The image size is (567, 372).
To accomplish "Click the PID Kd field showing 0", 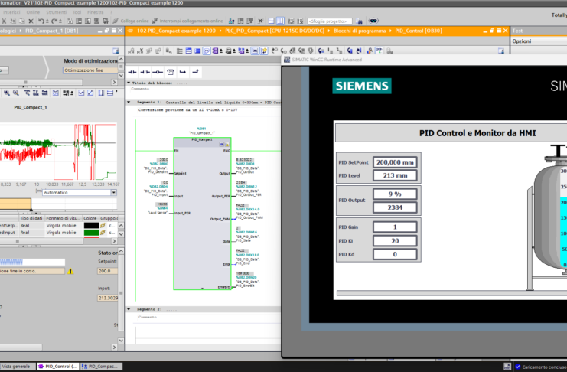I will (395, 254).
